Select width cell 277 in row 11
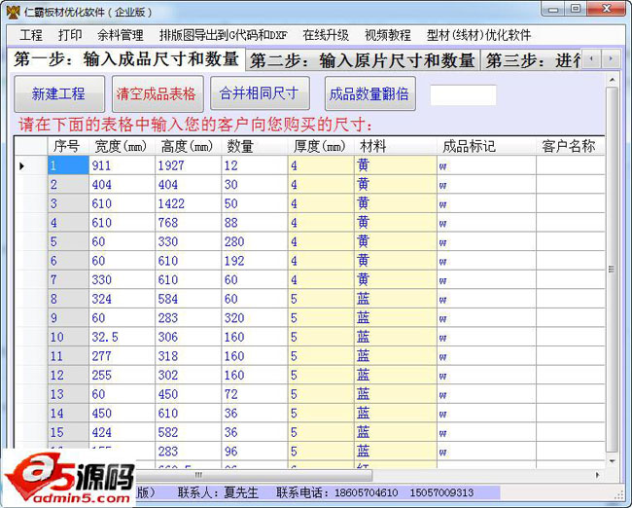 [x=122, y=356]
